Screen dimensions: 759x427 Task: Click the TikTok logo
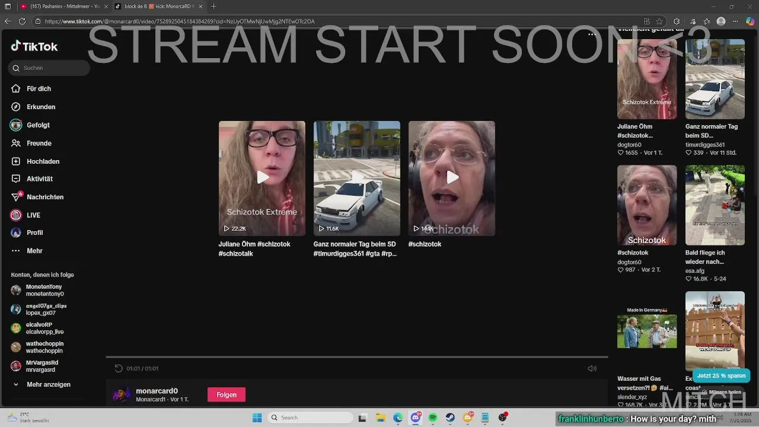[34, 47]
